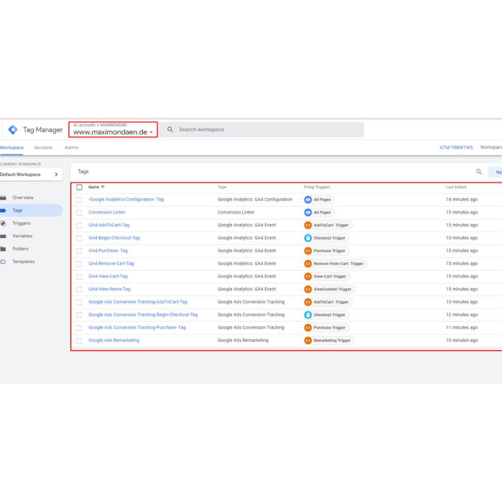502x502 pixels.
Task: Open Overview in the sidebar
Action: [23, 198]
